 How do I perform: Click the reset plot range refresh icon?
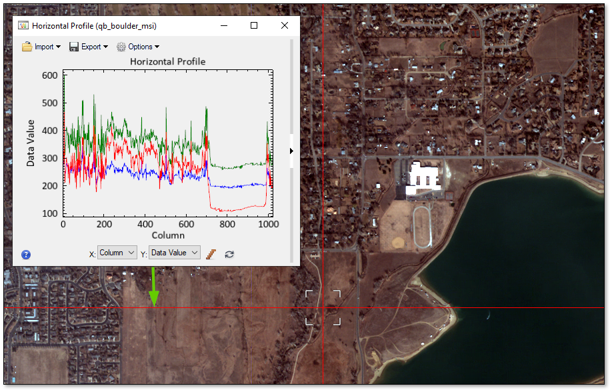229,254
